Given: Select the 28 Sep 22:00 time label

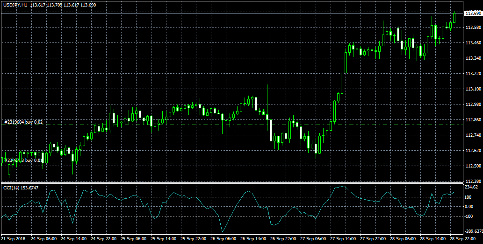Looking at the screenshot, I should (x=462, y=238).
